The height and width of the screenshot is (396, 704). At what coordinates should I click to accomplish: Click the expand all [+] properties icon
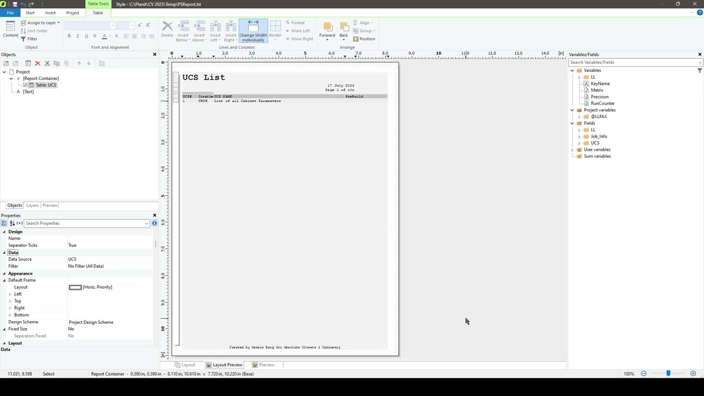coord(19,223)
